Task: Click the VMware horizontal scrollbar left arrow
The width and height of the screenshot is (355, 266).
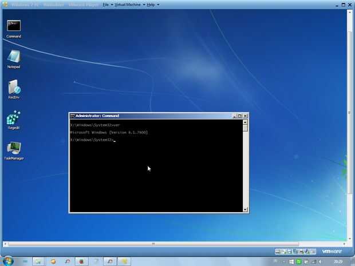Action: [5, 244]
